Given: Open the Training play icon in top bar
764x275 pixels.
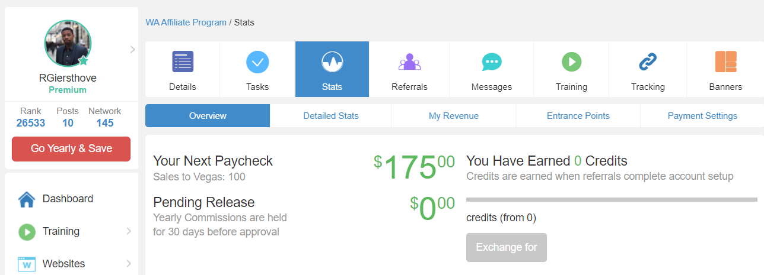Looking at the screenshot, I should [572, 62].
